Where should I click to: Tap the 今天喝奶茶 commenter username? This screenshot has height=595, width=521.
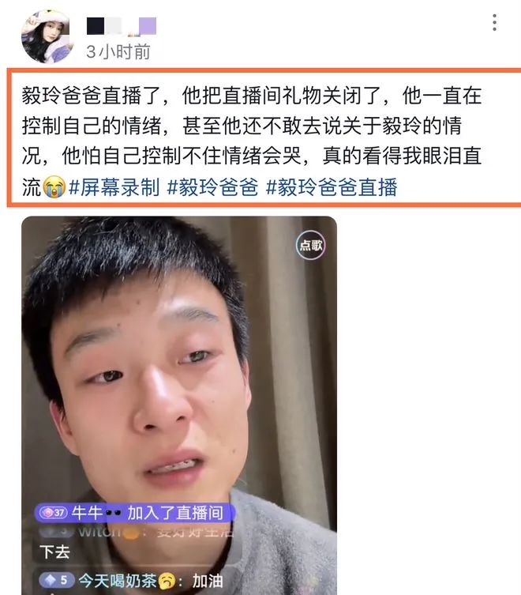click(118, 581)
